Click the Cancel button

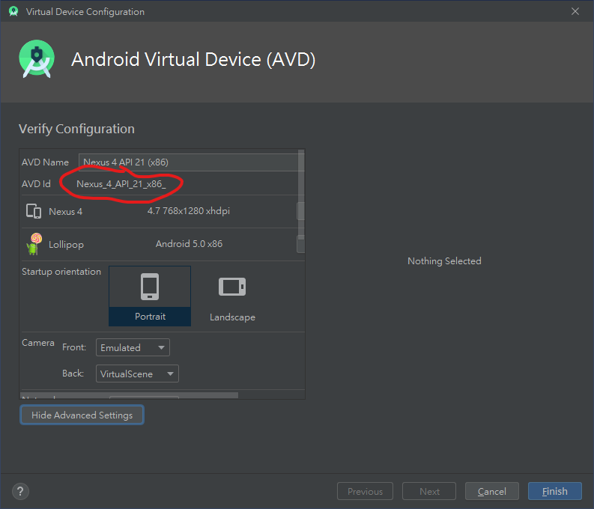[491, 491]
